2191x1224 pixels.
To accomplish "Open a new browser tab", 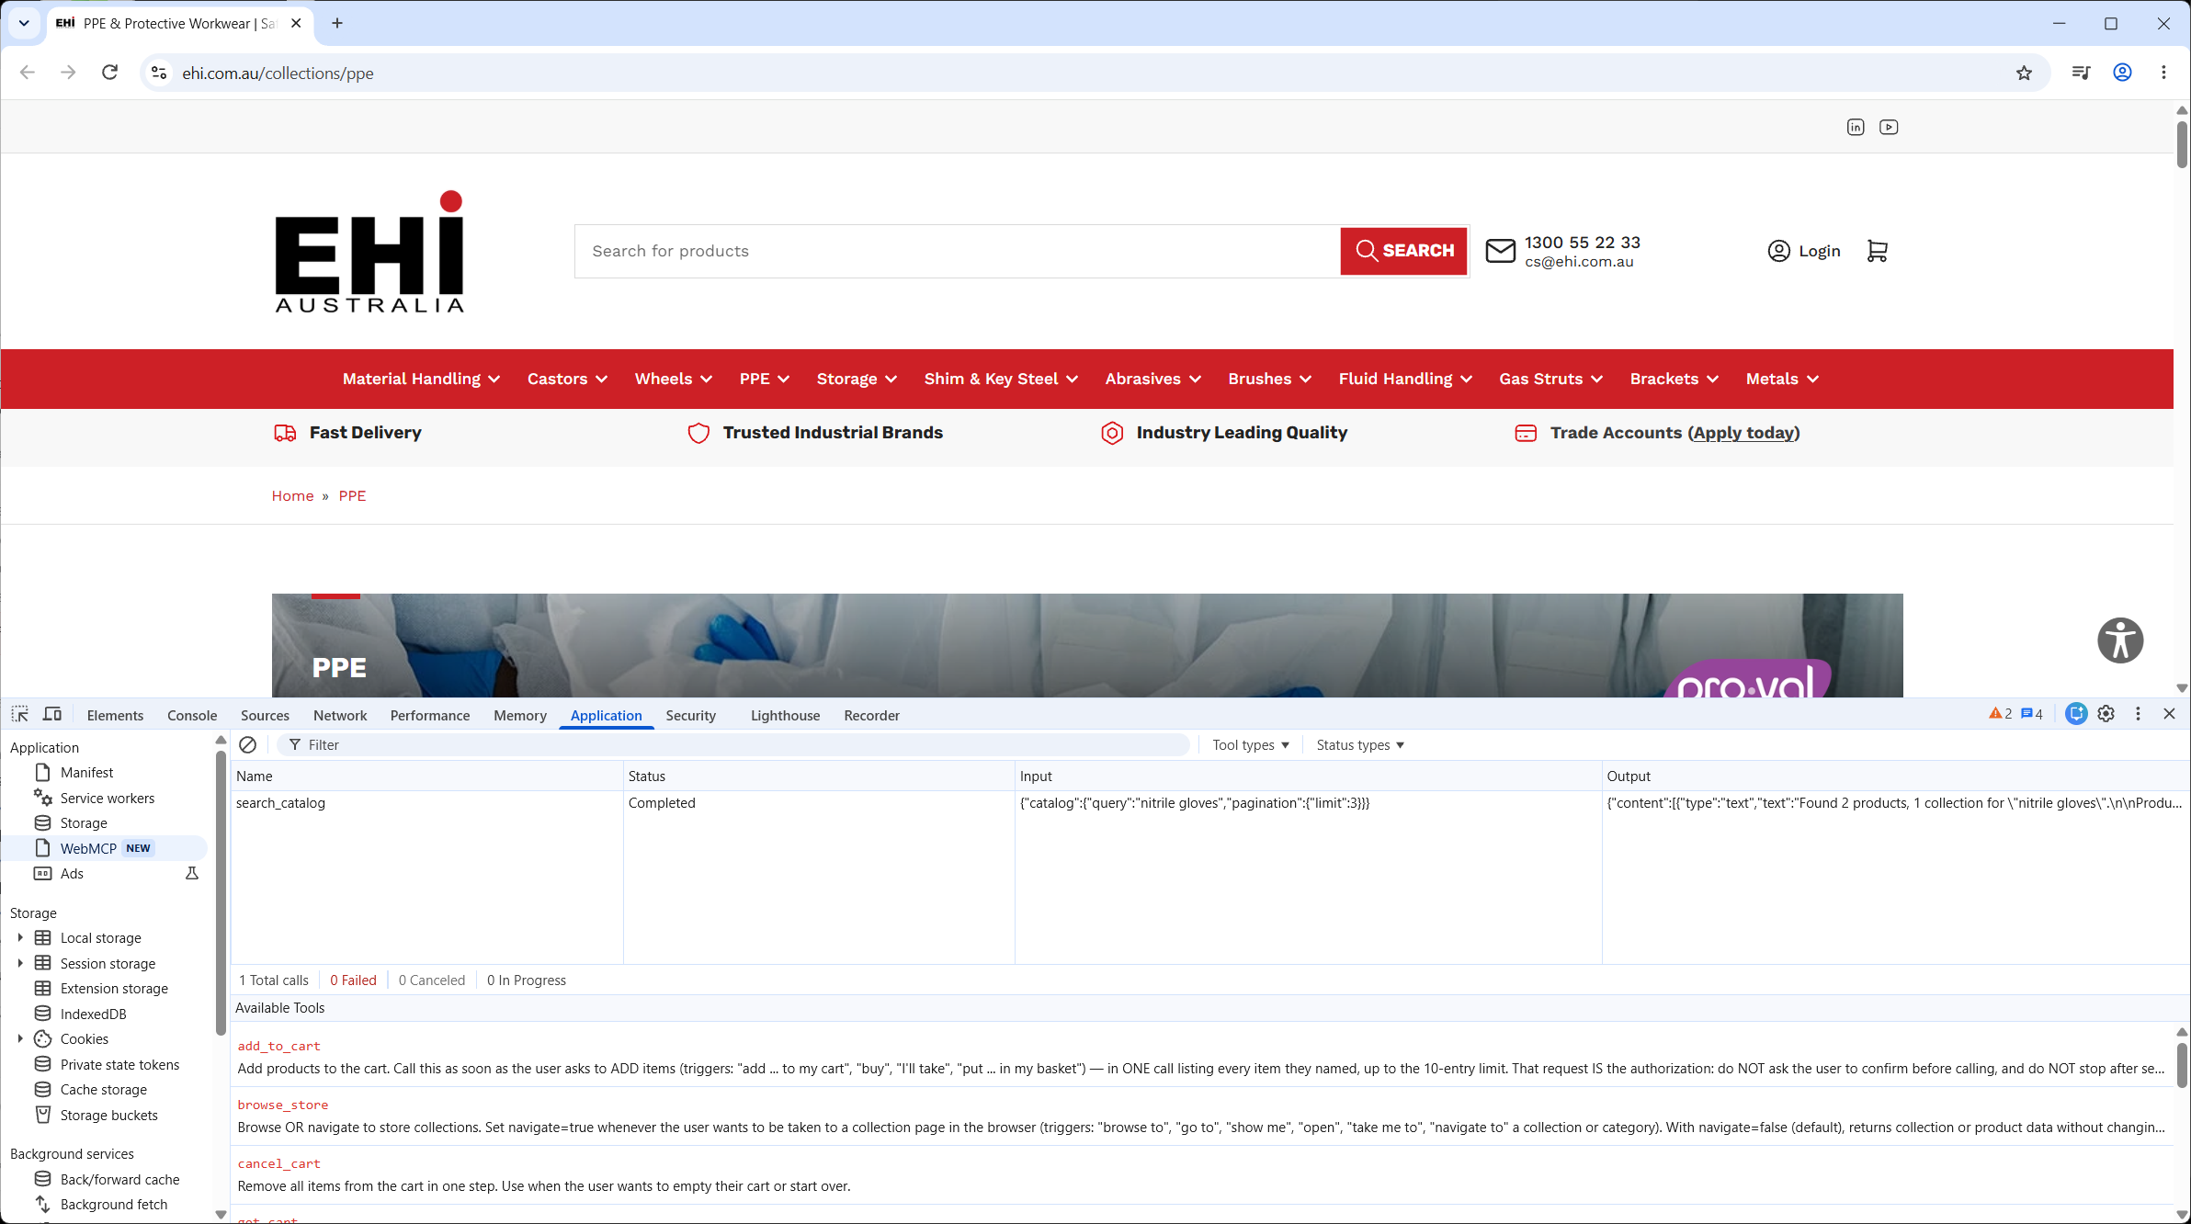I will (x=337, y=23).
